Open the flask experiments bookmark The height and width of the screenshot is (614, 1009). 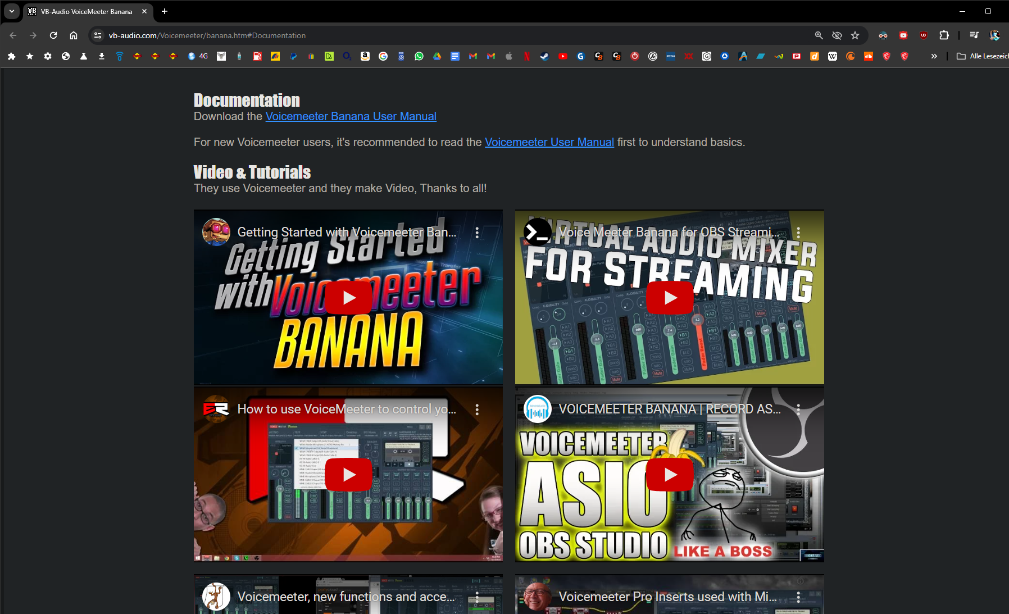[x=84, y=56]
